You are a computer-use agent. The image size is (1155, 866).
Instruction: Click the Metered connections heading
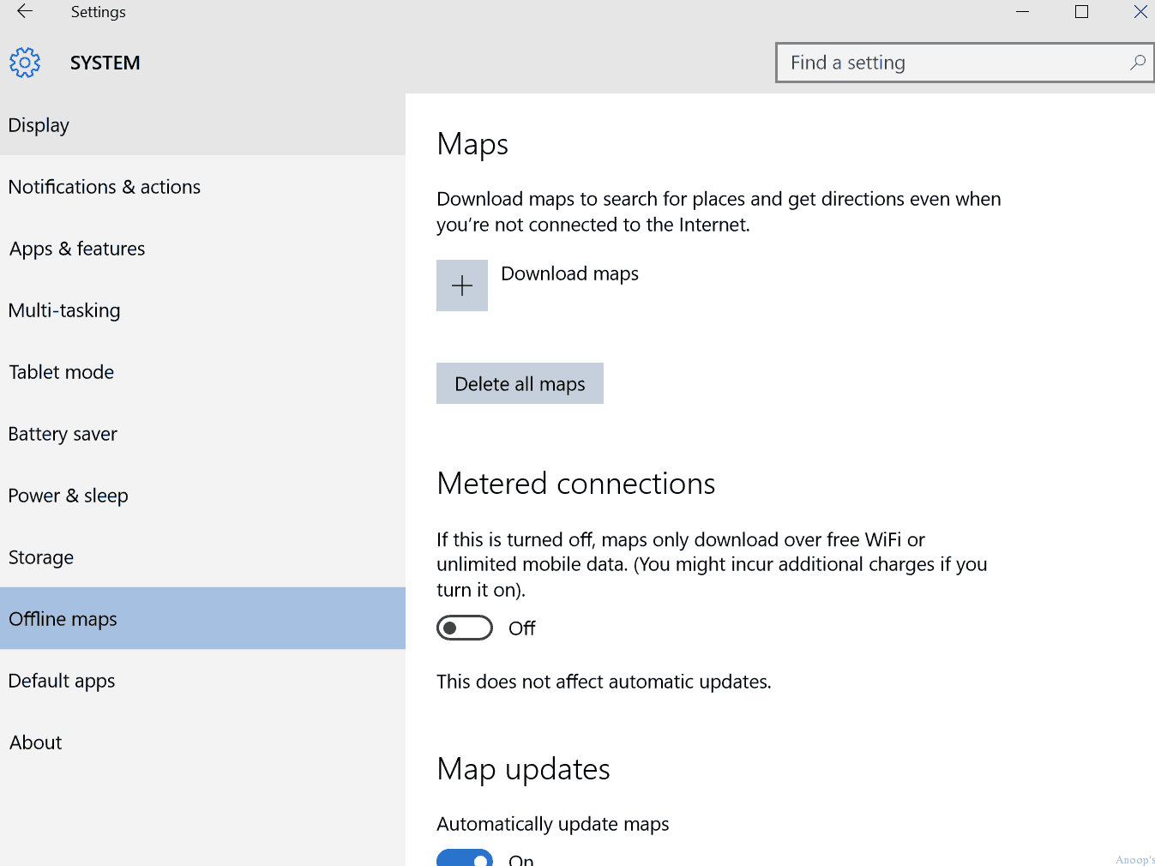[576, 484]
